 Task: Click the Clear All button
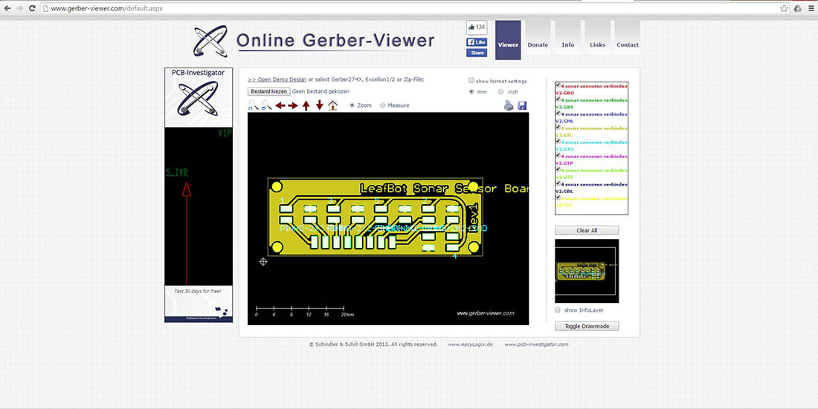click(587, 230)
